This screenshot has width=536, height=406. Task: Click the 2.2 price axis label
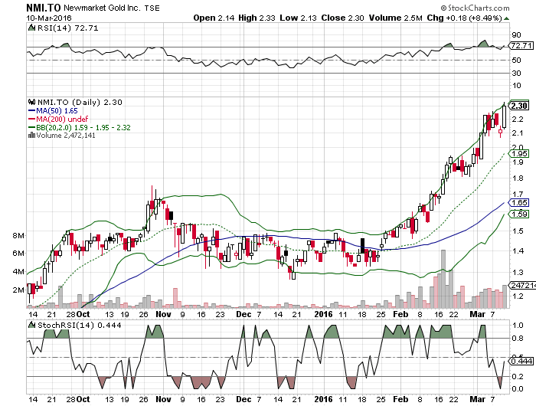coord(518,119)
